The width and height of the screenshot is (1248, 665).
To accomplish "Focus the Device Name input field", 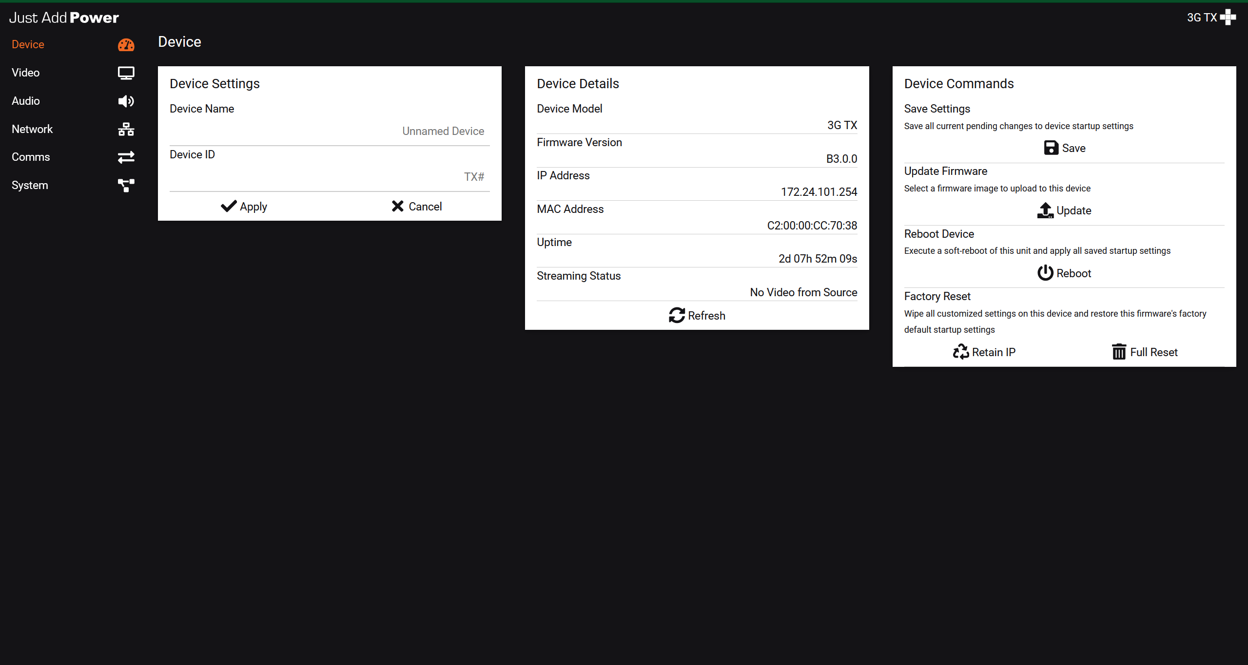I will pos(330,131).
